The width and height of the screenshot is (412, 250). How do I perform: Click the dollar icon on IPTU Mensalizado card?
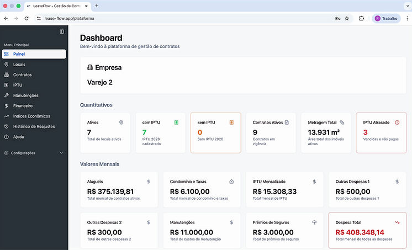tap(314, 182)
